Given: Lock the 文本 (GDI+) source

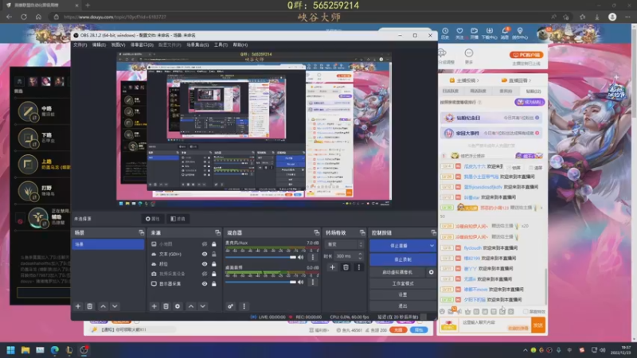Looking at the screenshot, I should (x=214, y=254).
